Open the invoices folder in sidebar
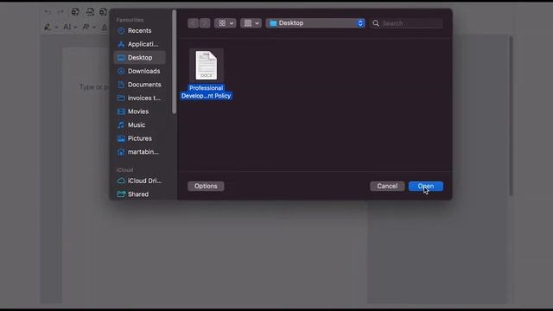 pyautogui.click(x=140, y=98)
